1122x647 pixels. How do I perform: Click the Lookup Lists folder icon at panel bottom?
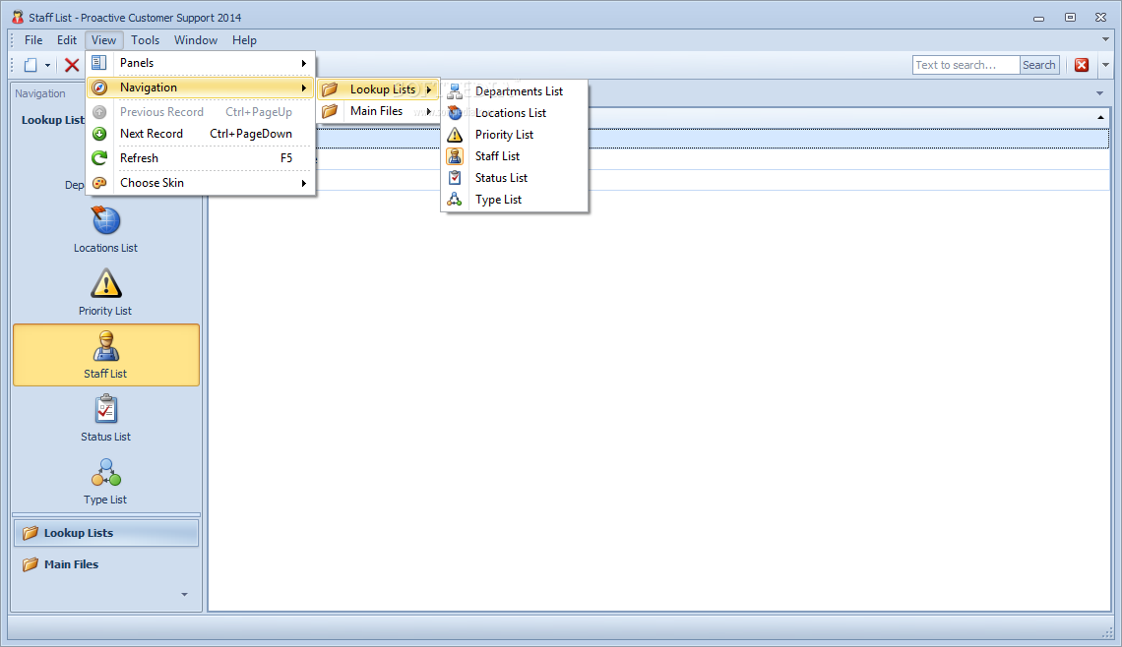click(31, 533)
